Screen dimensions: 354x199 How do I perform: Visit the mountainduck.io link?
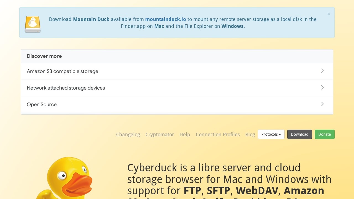click(x=166, y=19)
